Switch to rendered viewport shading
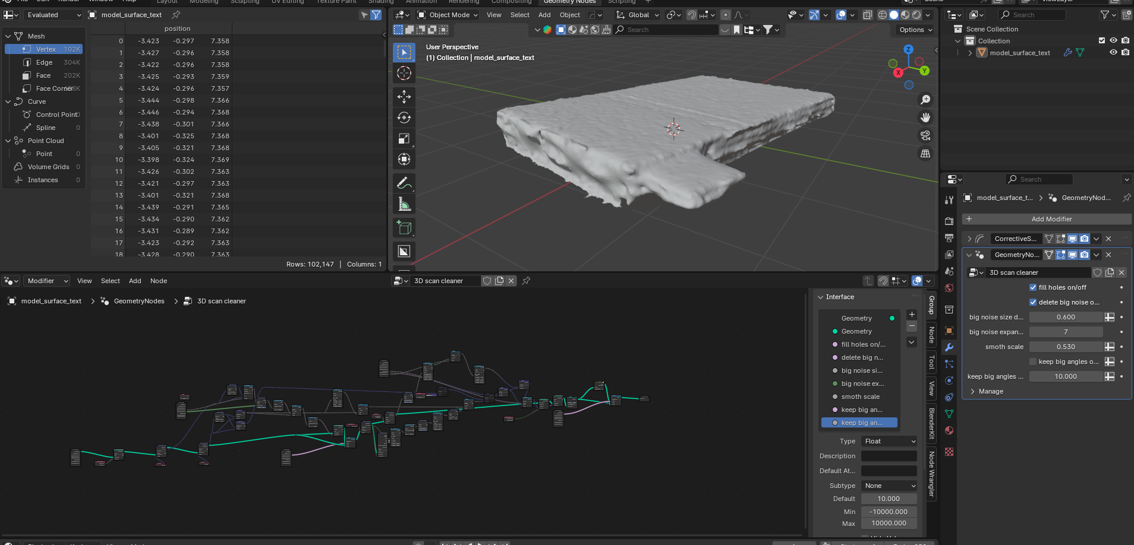This screenshot has height=545, width=1134. [916, 15]
